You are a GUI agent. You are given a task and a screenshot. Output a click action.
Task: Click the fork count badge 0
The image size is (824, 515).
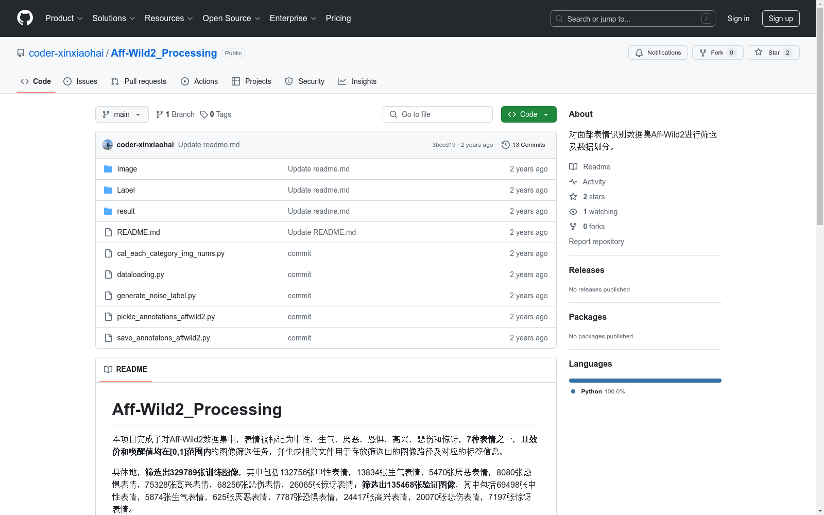(x=731, y=53)
